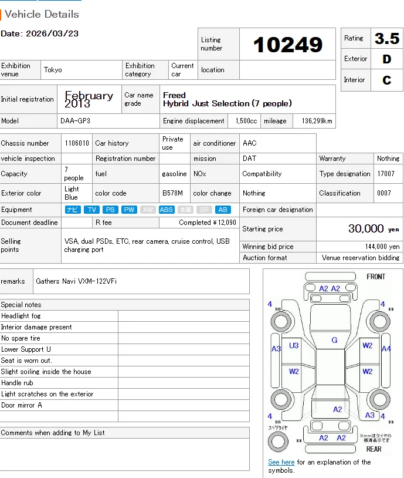Click the FRONT label in car diagram
This screenshot has width=404, height=478.
click(376, 277)
